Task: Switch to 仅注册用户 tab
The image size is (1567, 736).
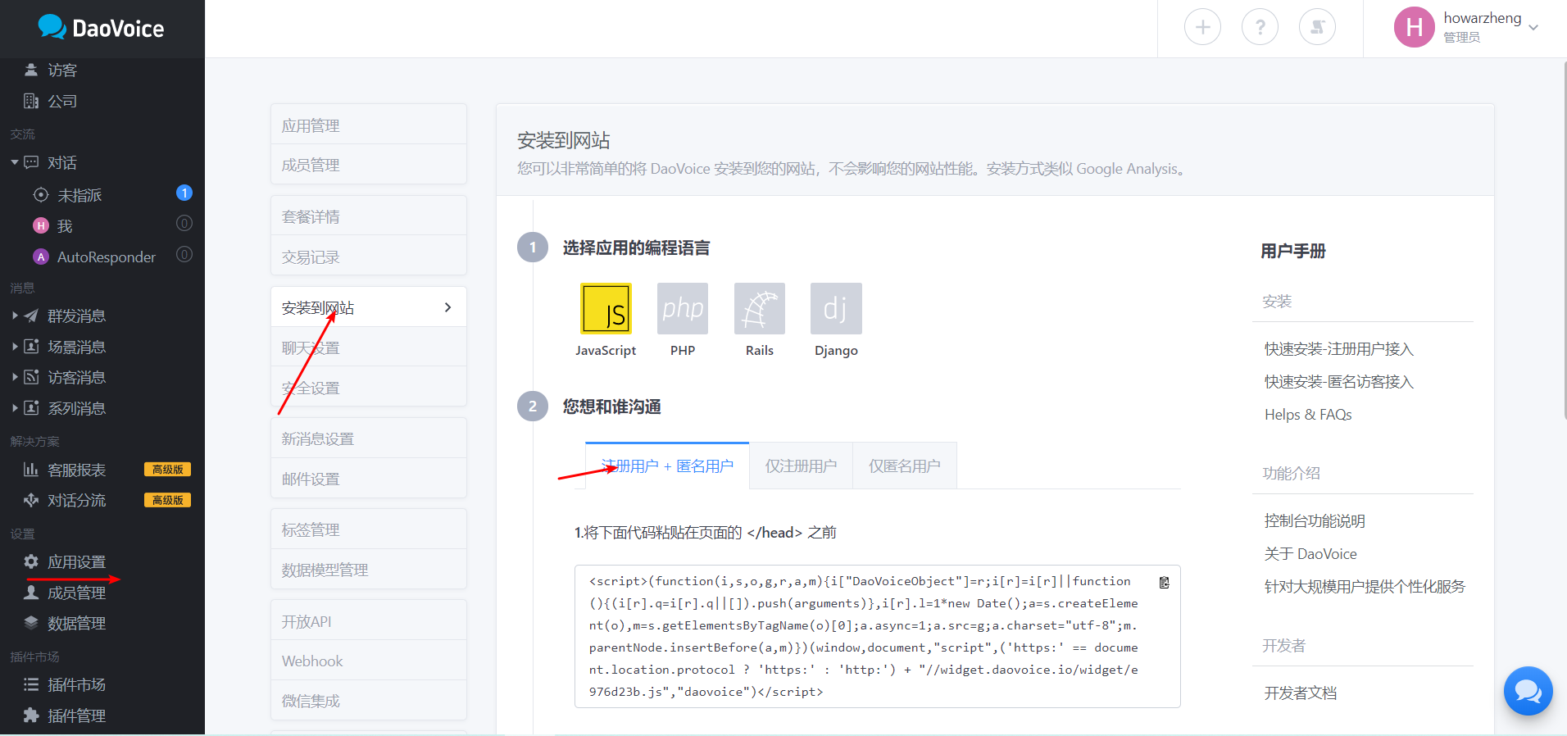Action: [801, 466]
